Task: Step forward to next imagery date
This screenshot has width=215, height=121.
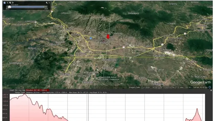Action: tap(46, 7)
